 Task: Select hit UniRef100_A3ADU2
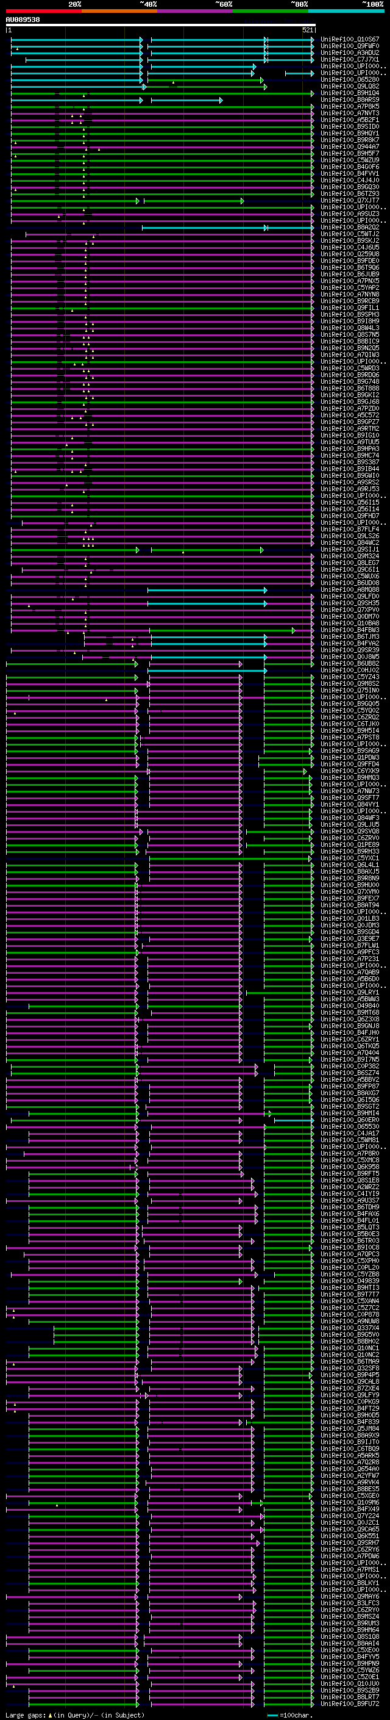(350, 52)
